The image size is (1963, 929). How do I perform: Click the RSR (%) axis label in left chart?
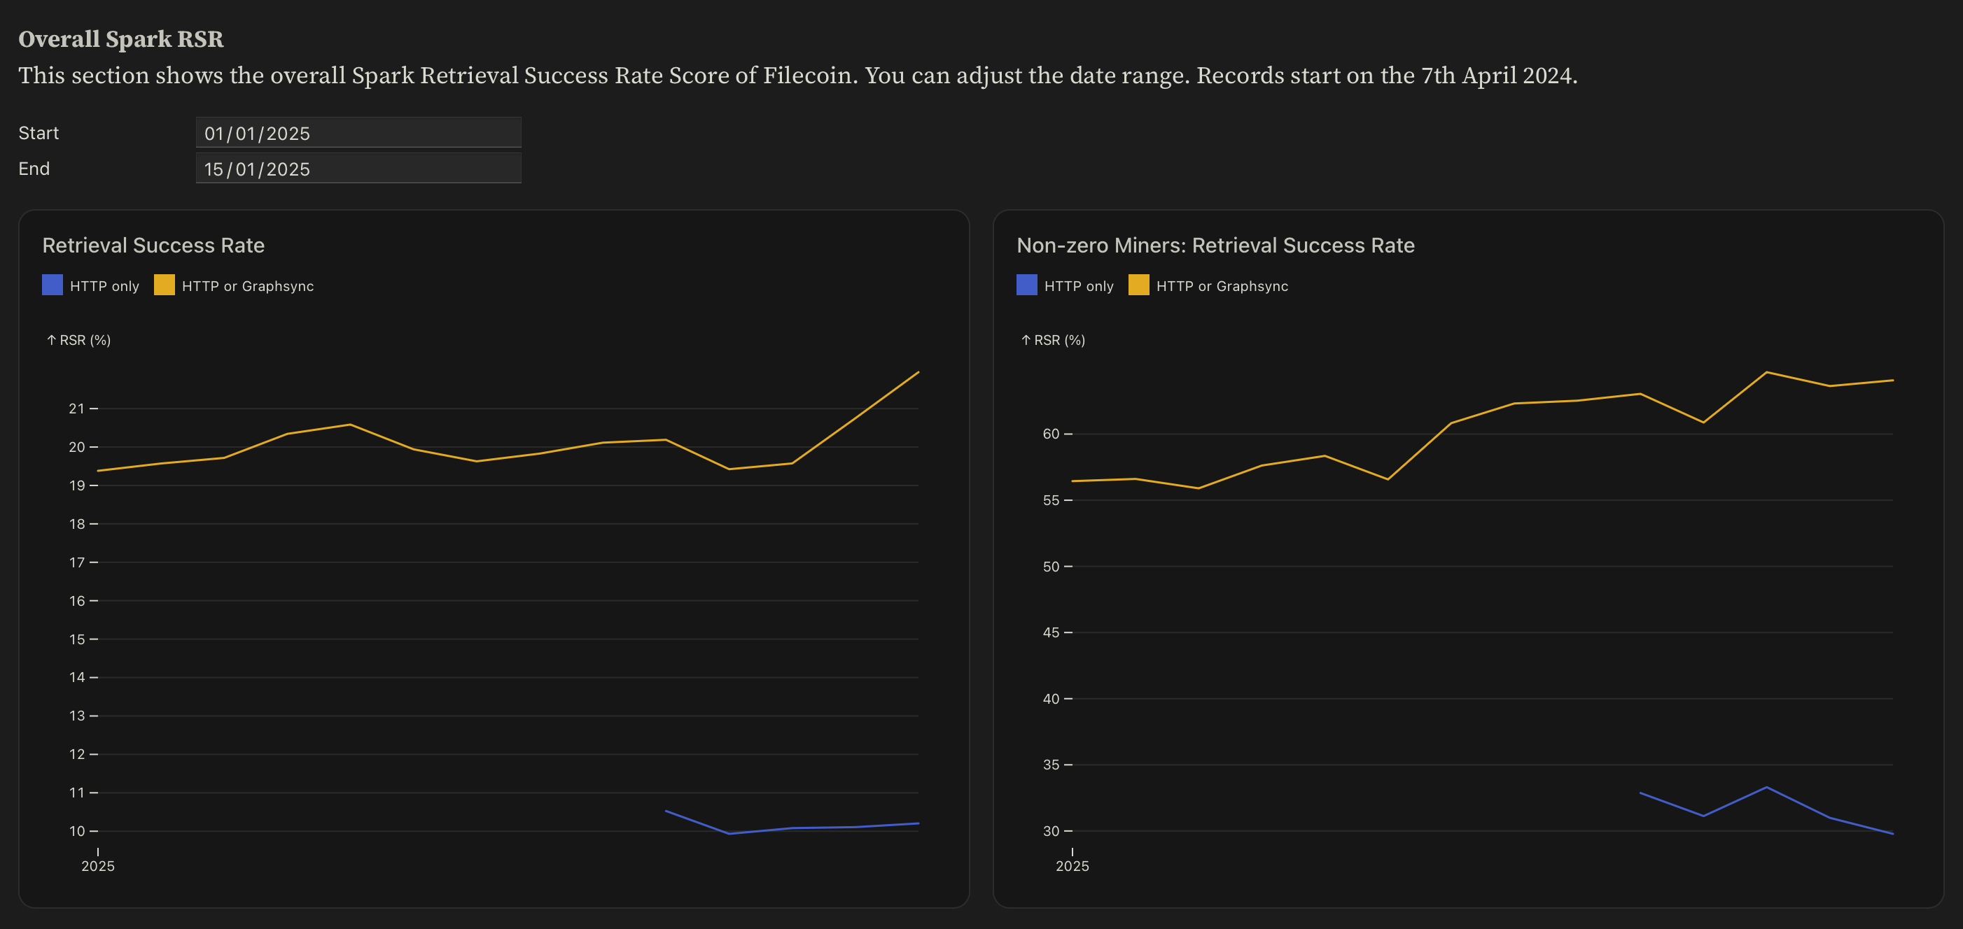coord(79,341)
